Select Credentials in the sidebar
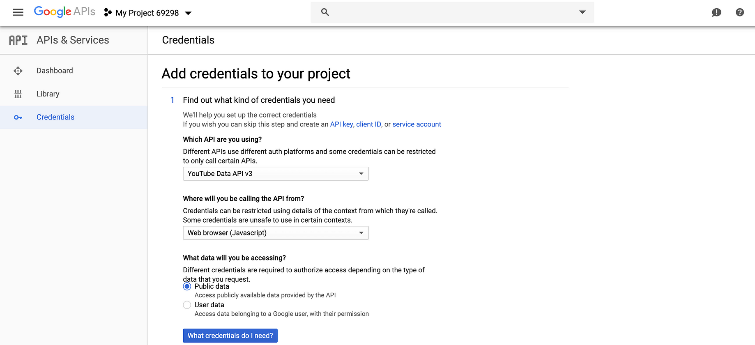755x345 pixels. click(74, 117)
